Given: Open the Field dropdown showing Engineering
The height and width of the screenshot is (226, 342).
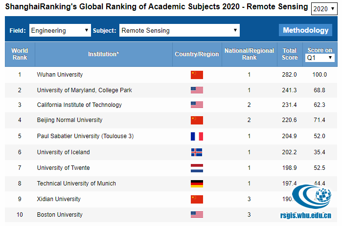Looking at the screenshot, I should 60,30.
